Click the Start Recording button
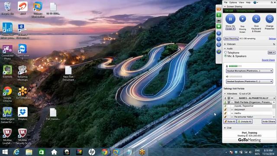This screenshot has height=156, width=277. 231,39
